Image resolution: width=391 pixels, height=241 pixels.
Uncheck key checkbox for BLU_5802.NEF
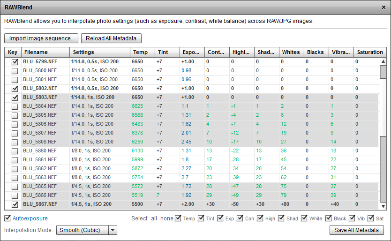15,89
